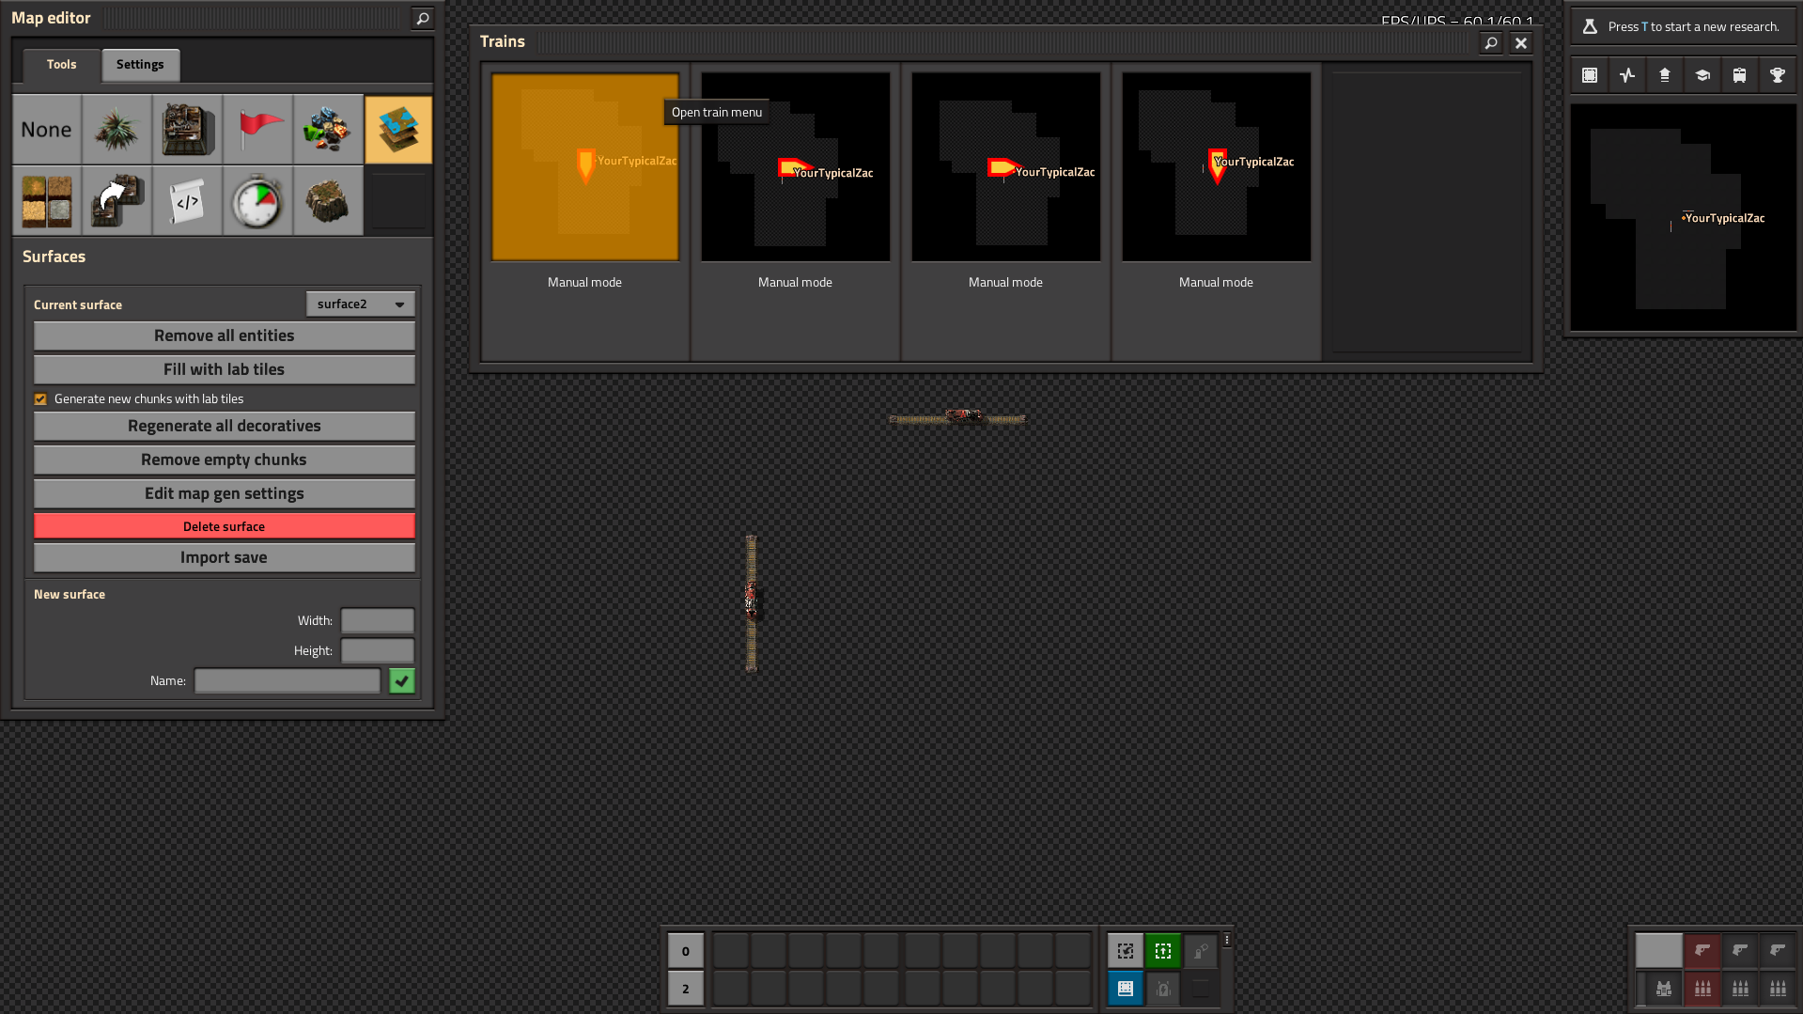This screenshot has width=1803, height=1014.
Task: Click the locomotive on the vertical track
Action: coord(751,599)
